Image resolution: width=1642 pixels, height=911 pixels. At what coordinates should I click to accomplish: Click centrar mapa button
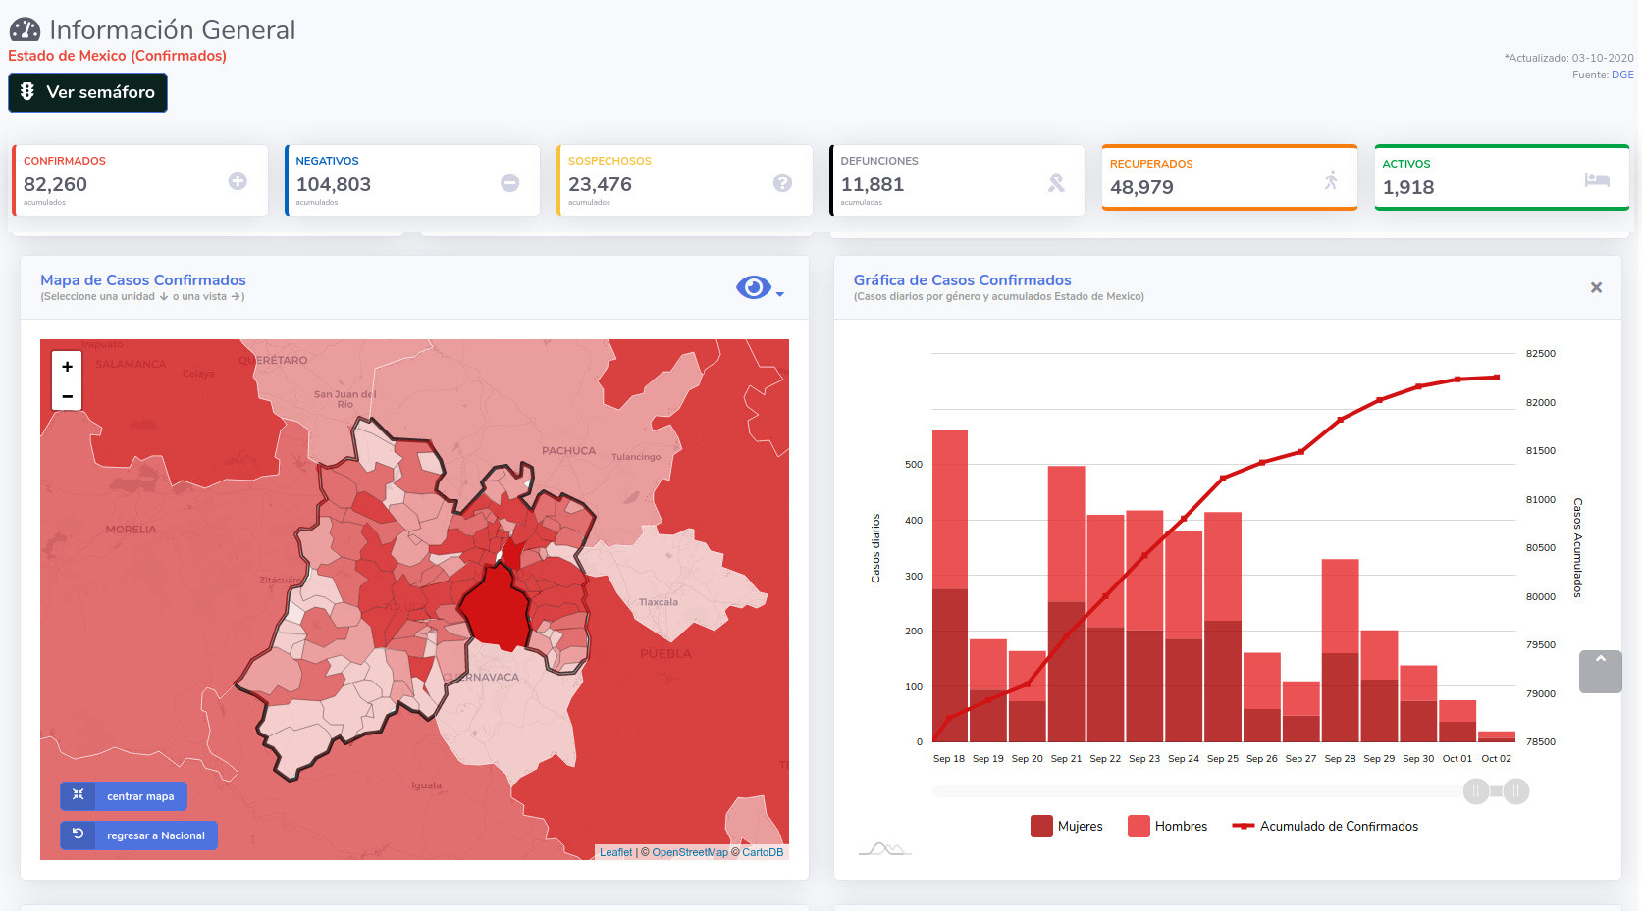[x=124, y=796]
